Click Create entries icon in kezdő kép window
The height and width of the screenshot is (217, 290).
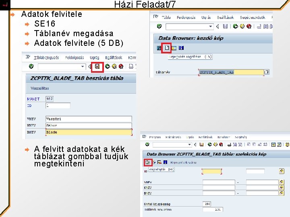167,48
